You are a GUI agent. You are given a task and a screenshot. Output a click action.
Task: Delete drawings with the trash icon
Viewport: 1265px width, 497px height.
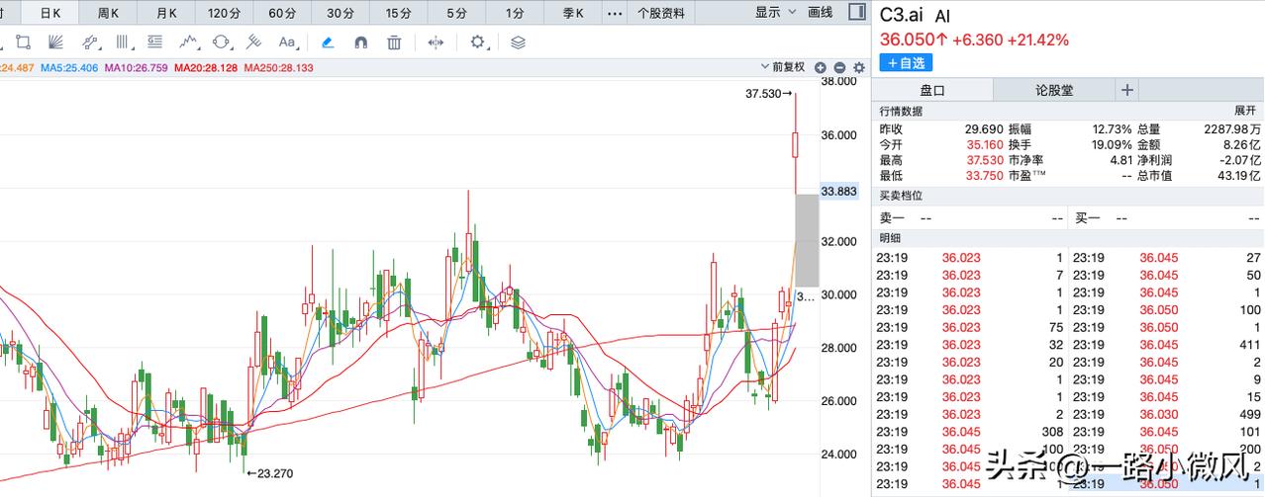(394, 42)
